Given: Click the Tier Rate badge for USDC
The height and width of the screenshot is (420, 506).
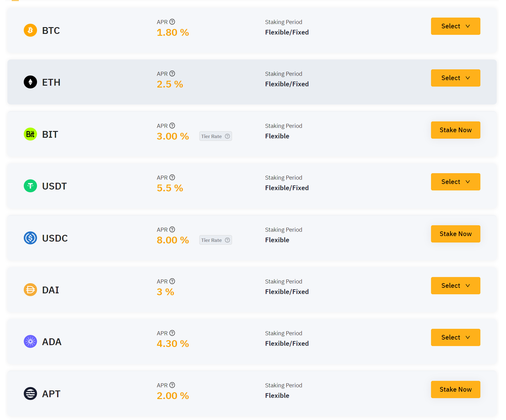Looking at the screenshot, I should [215, 240].
